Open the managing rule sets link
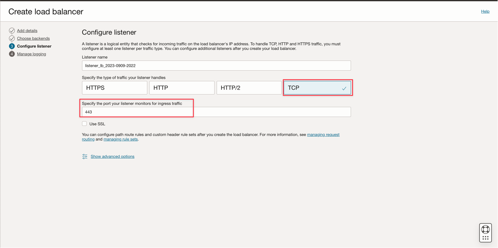This screenshot has width=498, height=248. pos(121,139)
